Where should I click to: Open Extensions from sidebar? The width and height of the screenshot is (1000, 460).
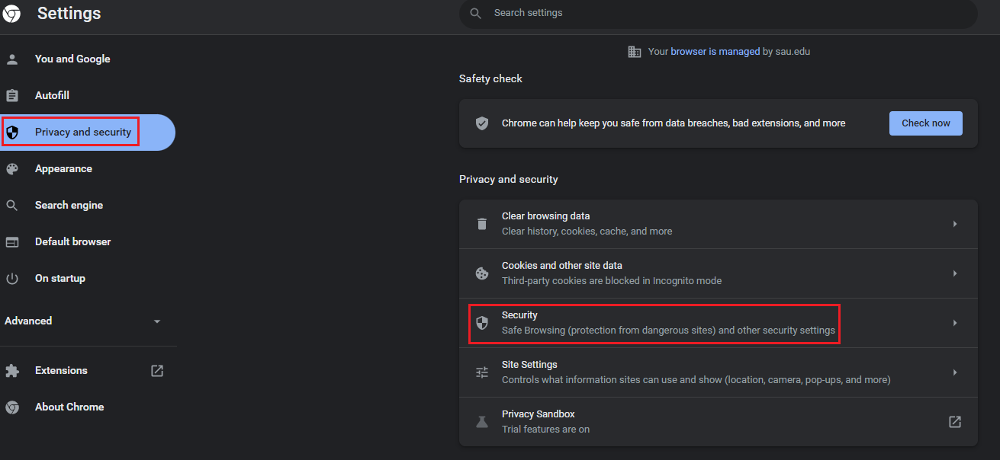[61, 371]
